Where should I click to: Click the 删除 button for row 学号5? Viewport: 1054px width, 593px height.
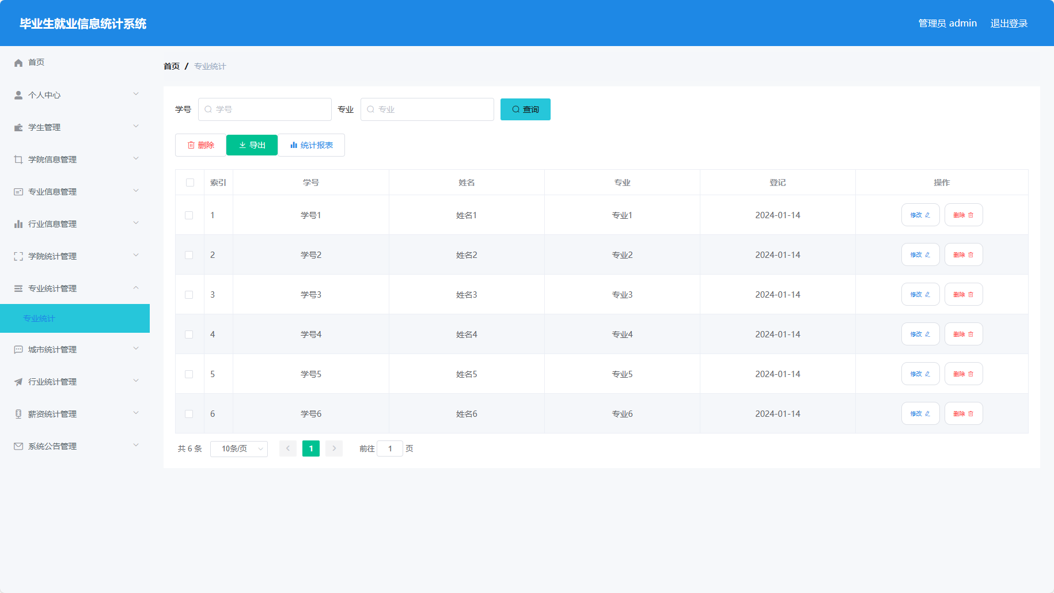[x=964, y=374]
